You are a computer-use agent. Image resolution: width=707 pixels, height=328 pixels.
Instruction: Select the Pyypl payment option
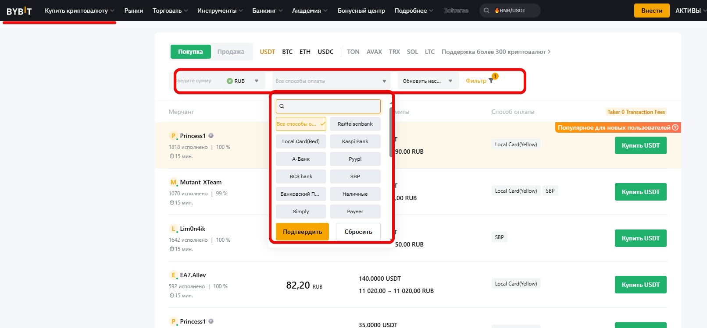pos(355,159)
